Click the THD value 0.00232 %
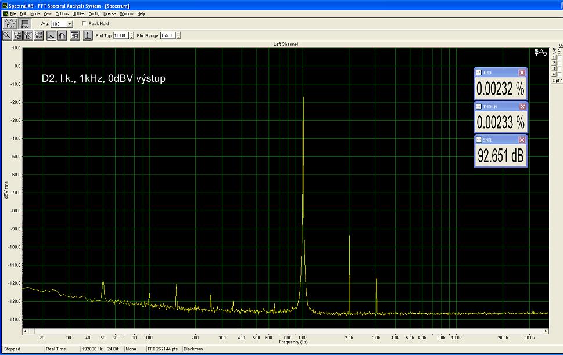This screenshot has width=563, height=355. pos(500,88)
